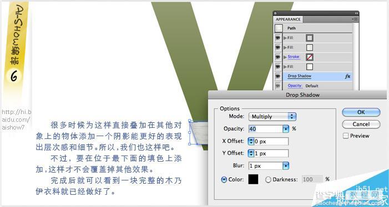The width and height of the screenshot is (389, 207).
Task: Hide the Fill row just above Stroke
Action: point(277,48)
